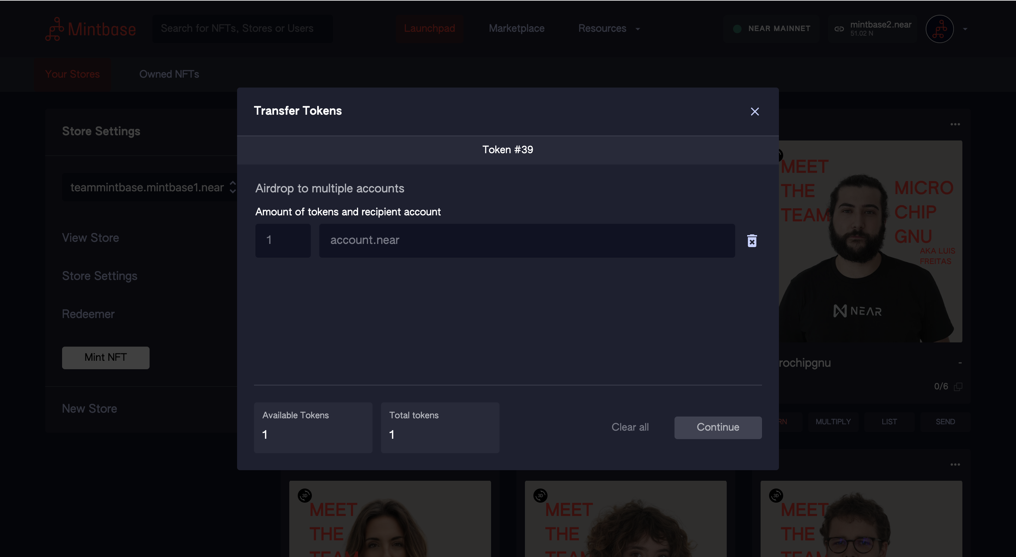This screenshot has height=557, width=1016.
Task: Click View Store in the sidebar
Action: 90,238
